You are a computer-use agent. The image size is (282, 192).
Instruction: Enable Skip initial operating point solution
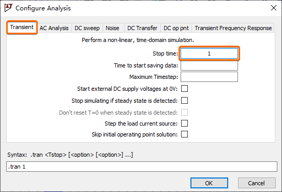[185, 134]
